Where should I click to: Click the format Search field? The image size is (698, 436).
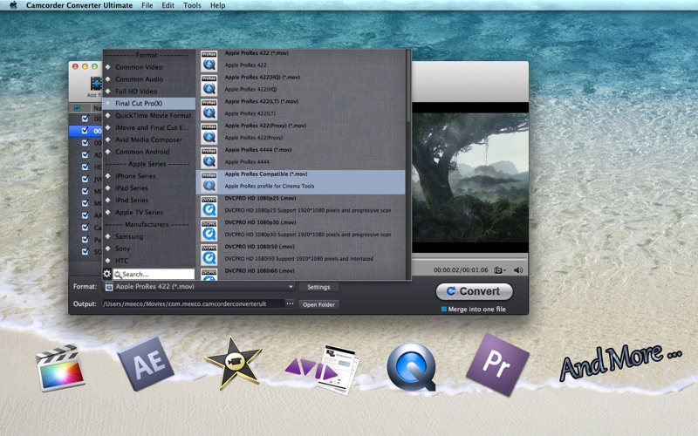click(154, 274)
